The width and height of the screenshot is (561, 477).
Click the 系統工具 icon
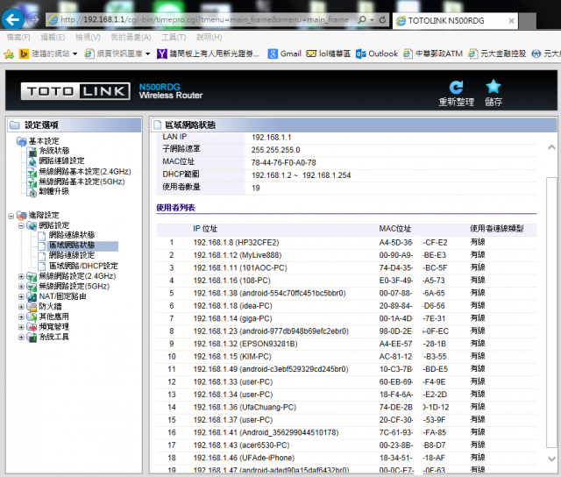pyautogui.click(x=32, y=337)
